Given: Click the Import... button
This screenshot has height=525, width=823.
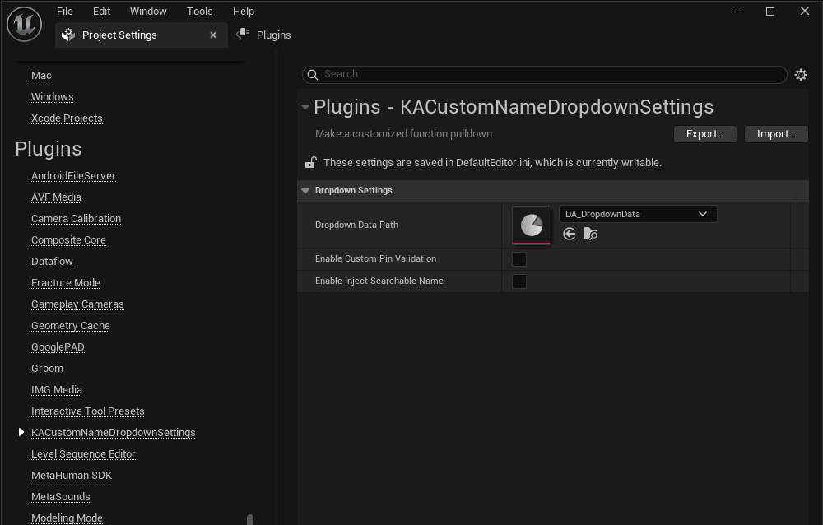Looking at the screenshot, I should pos(776,134).
